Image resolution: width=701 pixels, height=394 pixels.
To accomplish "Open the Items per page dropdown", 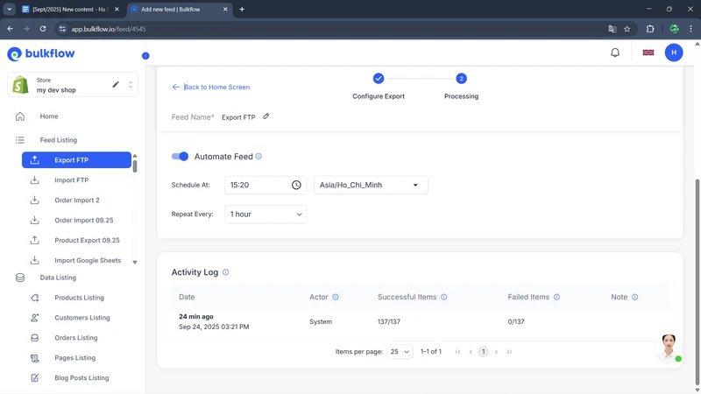I will click(x=400, y=352).
